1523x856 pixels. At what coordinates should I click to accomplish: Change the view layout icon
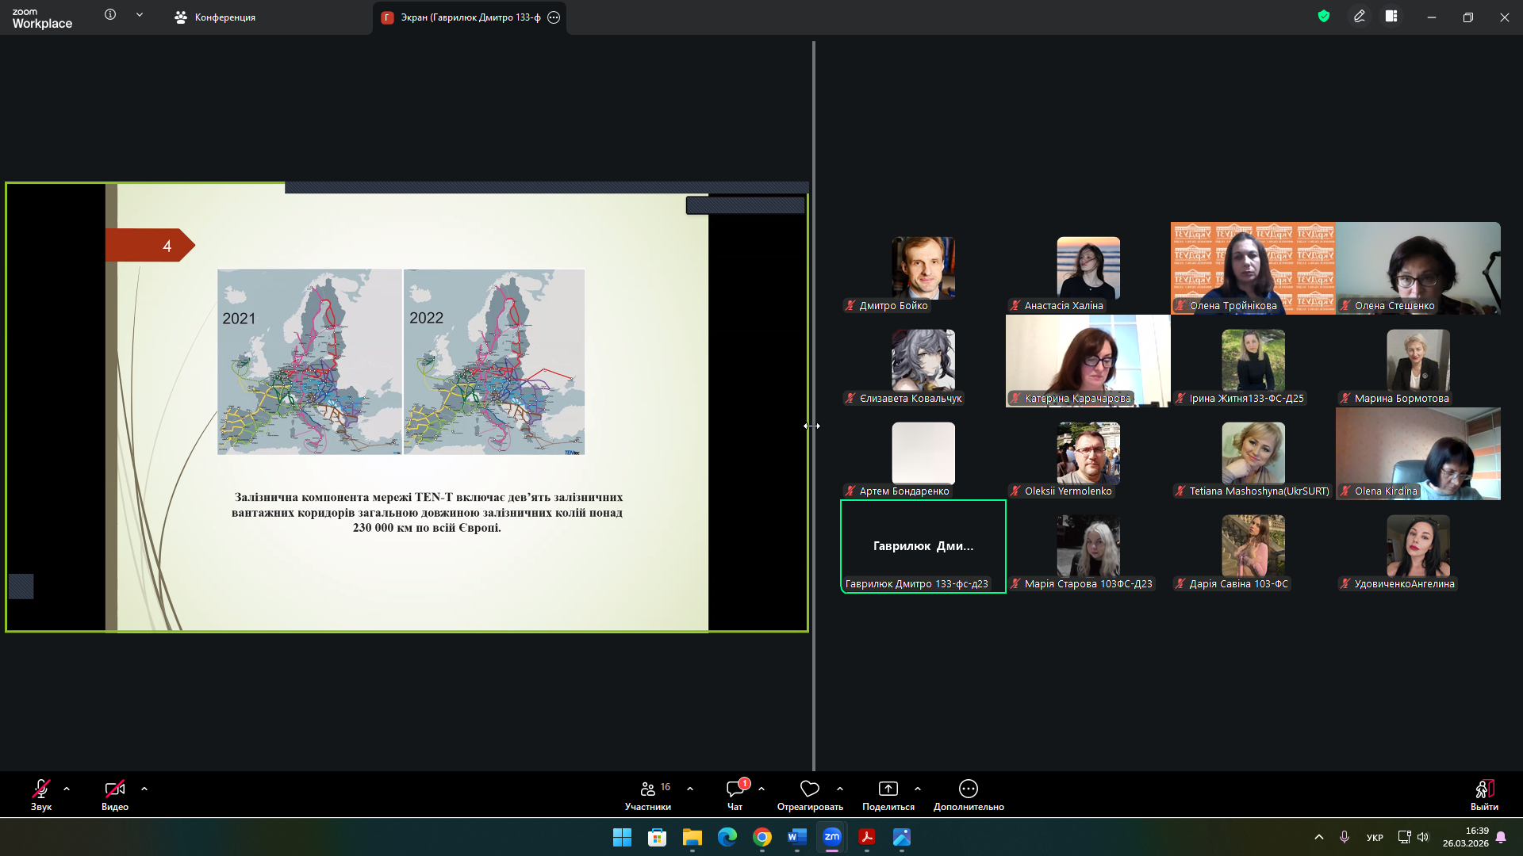(1391, 17)
